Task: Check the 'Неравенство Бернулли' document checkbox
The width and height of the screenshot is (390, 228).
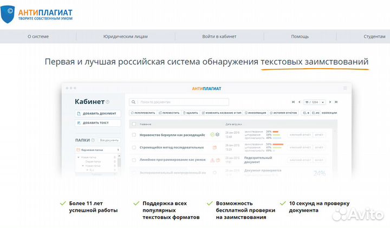Action: (x=134, y=135)
